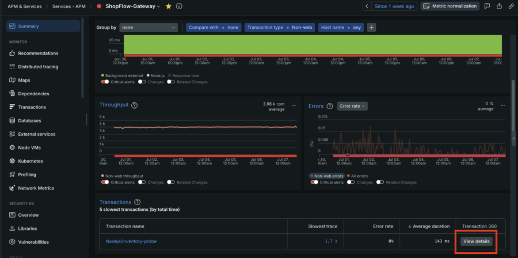
Task: Open the Nodejs/inventory-probe transaction link
Action: point(131,241)
